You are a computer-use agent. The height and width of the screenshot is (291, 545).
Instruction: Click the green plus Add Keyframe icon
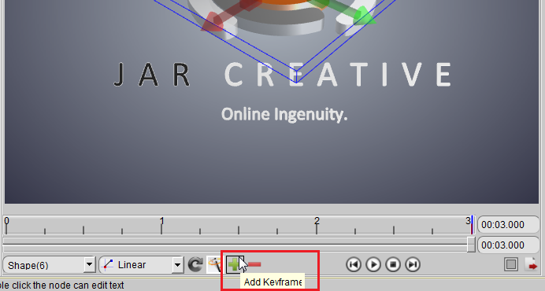click(x=234, y=264)
